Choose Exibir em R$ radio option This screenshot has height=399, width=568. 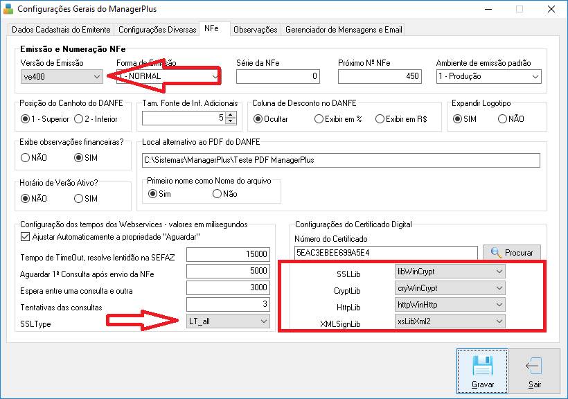click(x=401, y=119)
